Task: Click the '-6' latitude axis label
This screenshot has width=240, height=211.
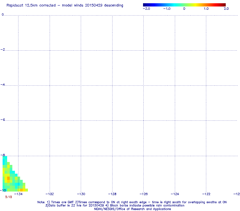Action: click(3, 120)
